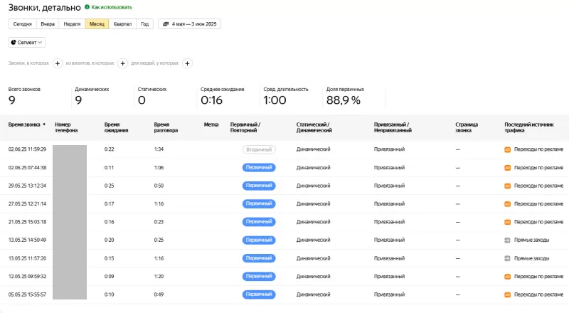
Task: Switch period to "Неделя"
Action: point(72,23)
